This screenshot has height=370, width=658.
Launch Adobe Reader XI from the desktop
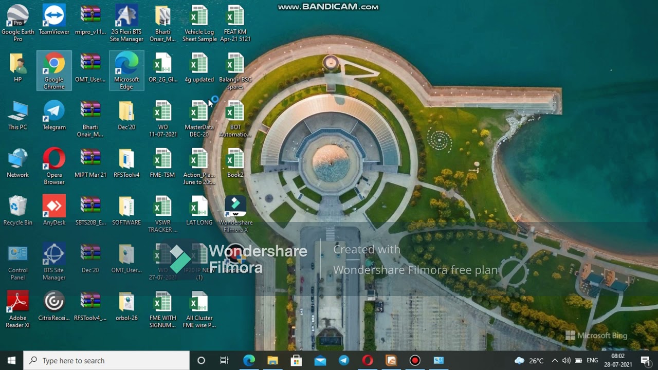18,310
